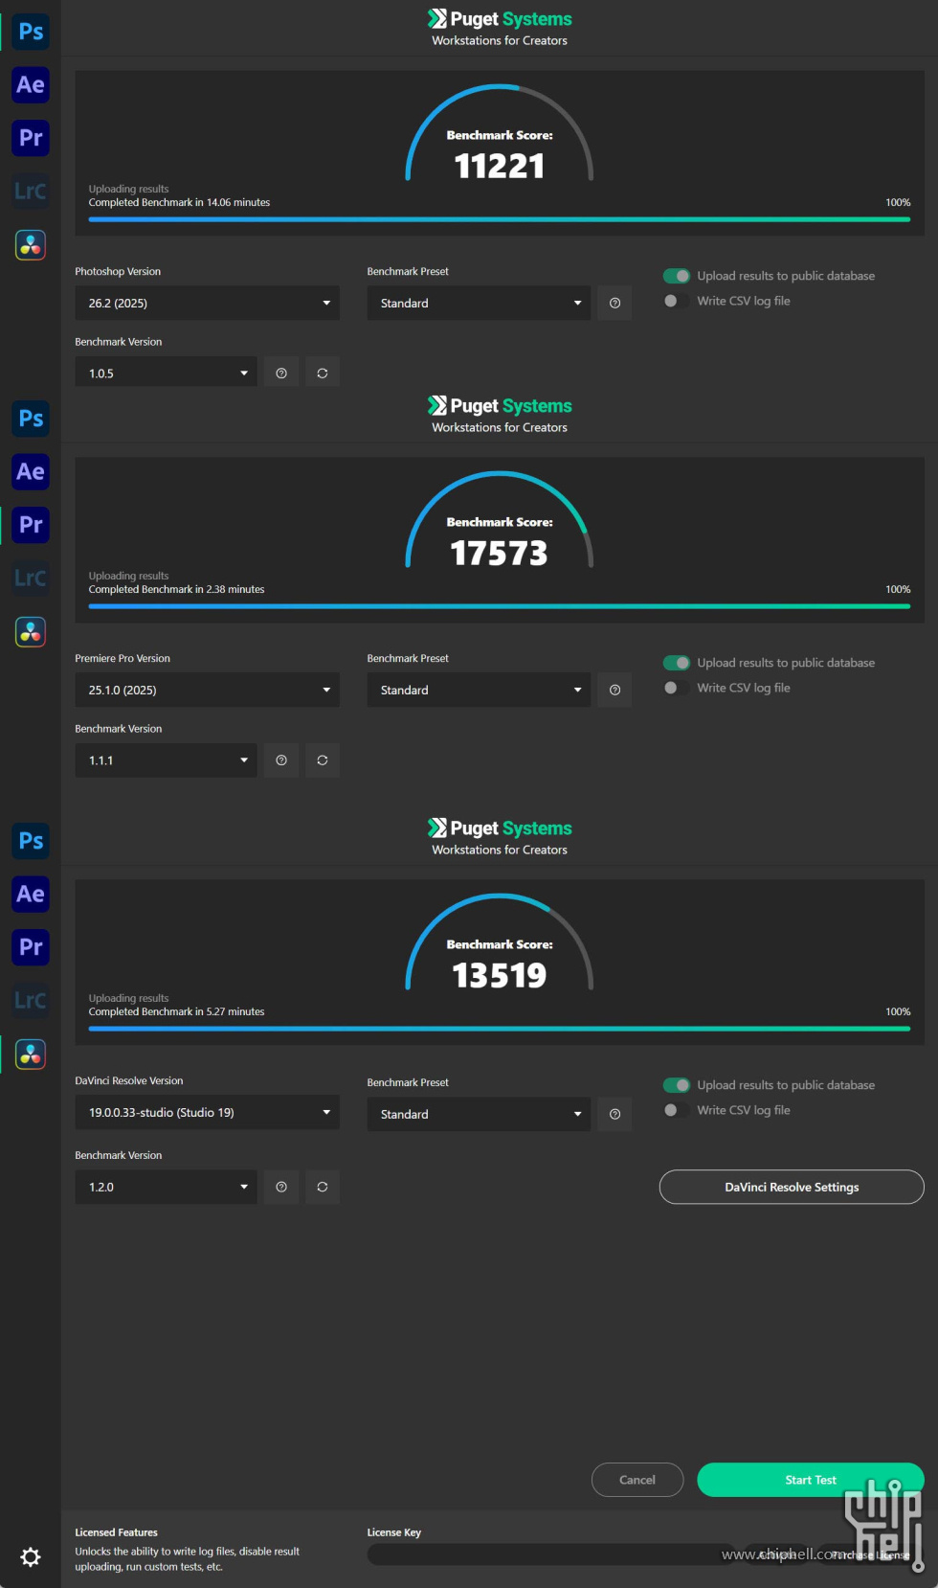This screenshot has height=1588, width=938.
Task: Open DaVinci Resolve Settings button
Action: pyautogui.click(x=792, y=1187)
